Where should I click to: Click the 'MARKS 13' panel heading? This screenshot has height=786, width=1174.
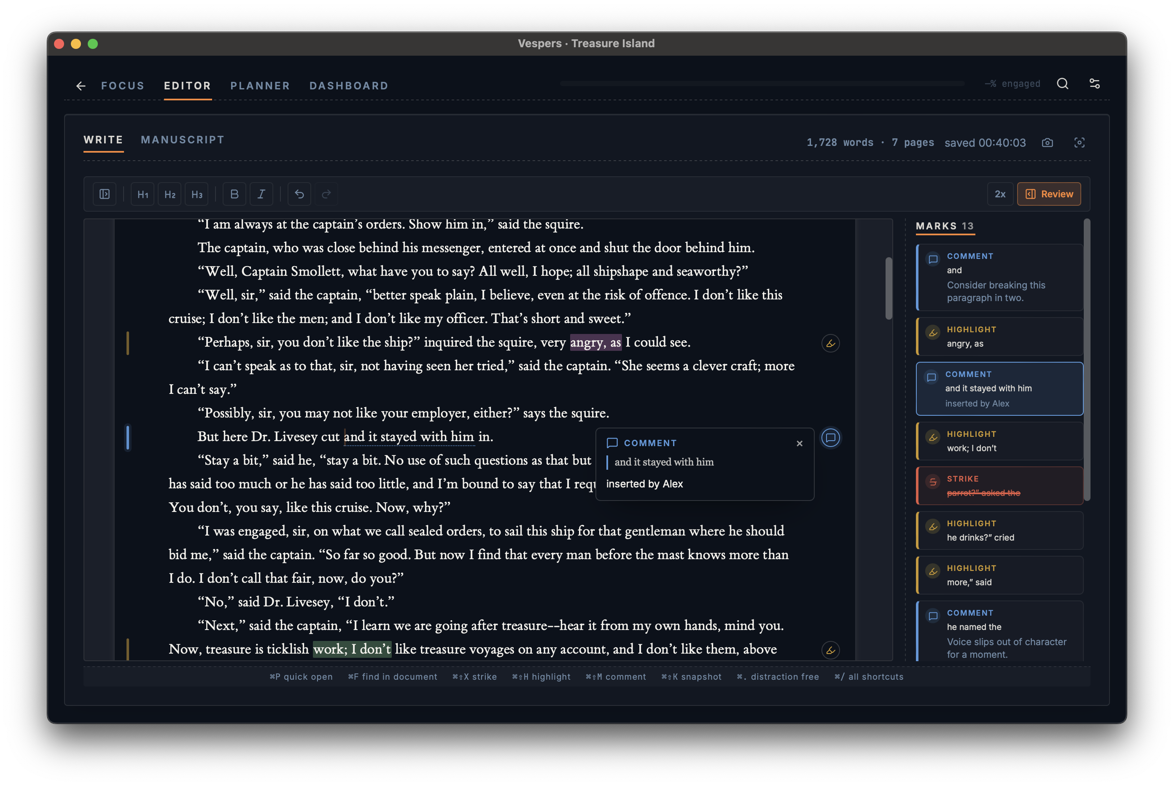coord(945,226)
